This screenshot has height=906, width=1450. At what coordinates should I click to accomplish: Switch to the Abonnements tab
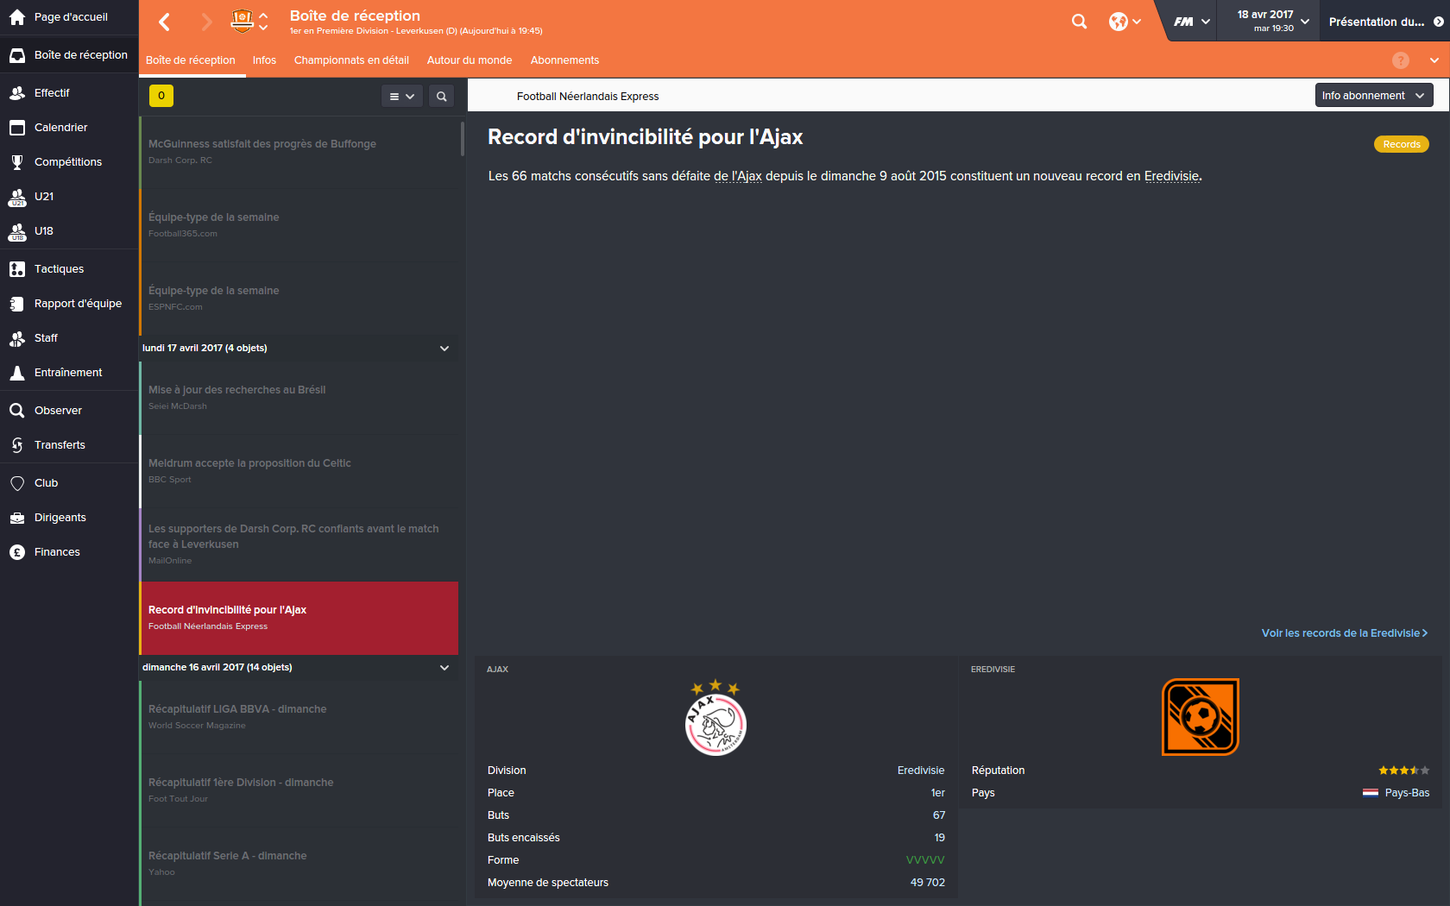[564, 60]
